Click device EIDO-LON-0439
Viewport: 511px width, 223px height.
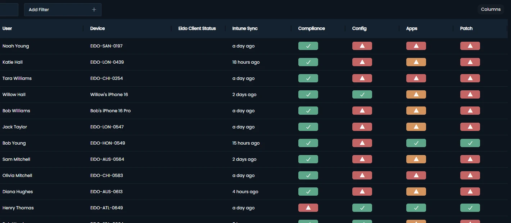107,62
